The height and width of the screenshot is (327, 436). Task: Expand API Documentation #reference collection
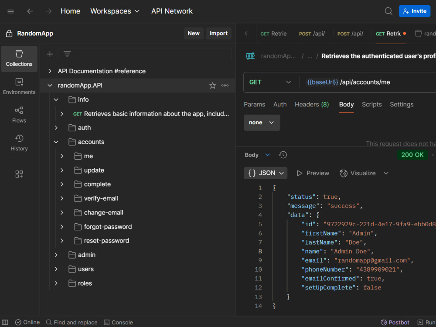click(x=50, y=71)
